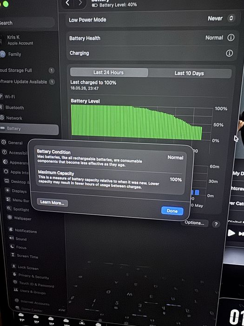Screen dimensions: 244x326
Task: Click the question mark help button
Action: 216,224
